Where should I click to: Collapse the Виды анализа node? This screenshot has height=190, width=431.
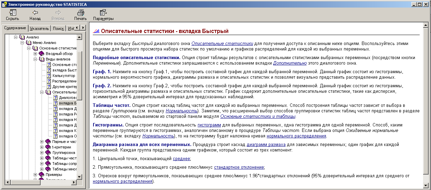click(x=35, y=59)
